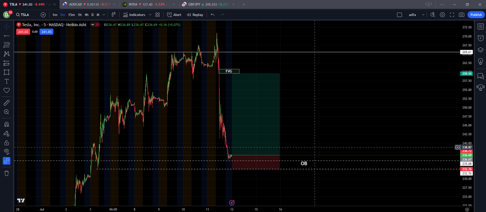The image size is (486, 212).
Task: Open a new tab with plus
Action: click(244, 4)
